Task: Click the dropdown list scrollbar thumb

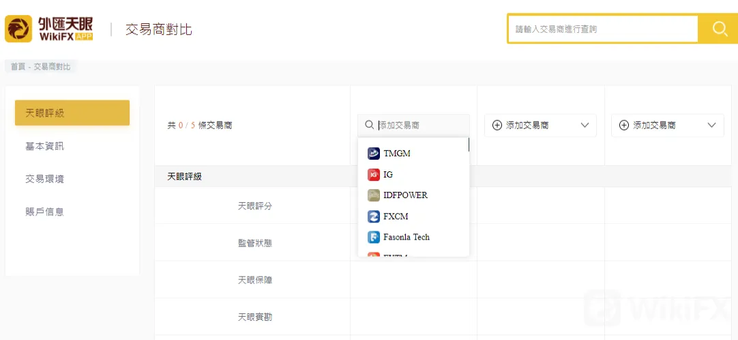Action: tap(469, 145)
